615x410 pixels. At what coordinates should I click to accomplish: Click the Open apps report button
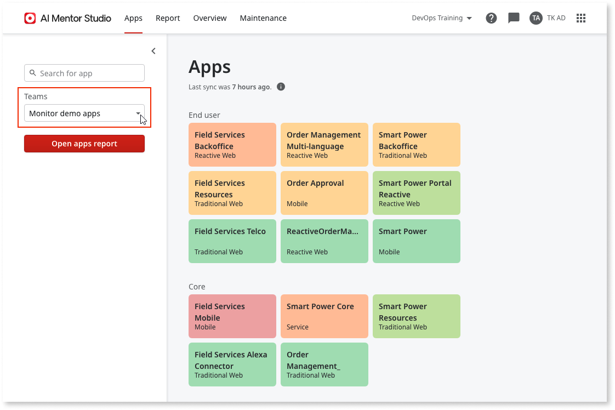[x=84, y=144]
